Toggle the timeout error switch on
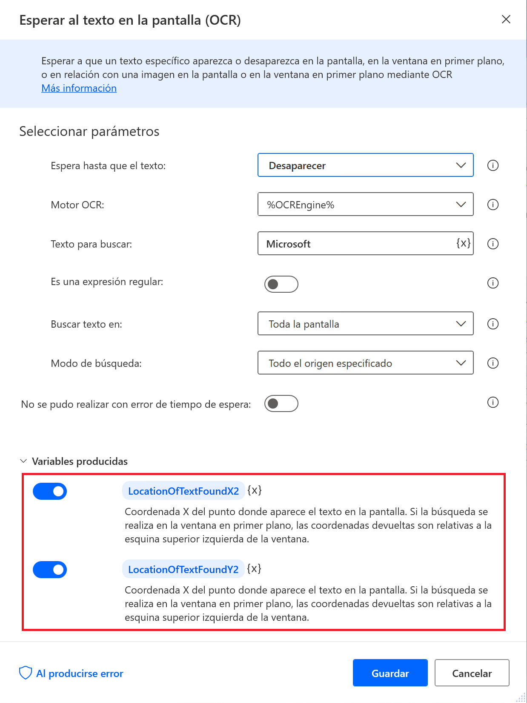The width and height of the screenshot is (527, 703). [x=281, y=403]
